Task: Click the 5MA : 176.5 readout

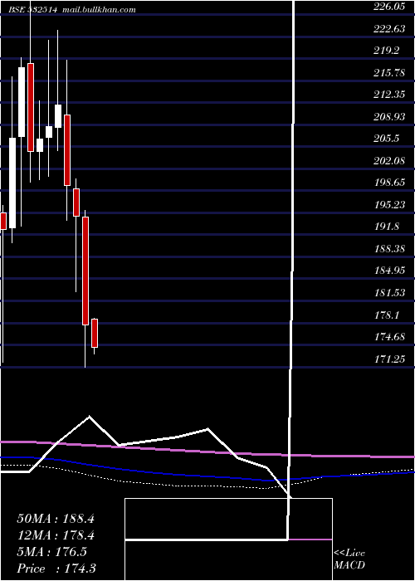Action: coord(51,552)
